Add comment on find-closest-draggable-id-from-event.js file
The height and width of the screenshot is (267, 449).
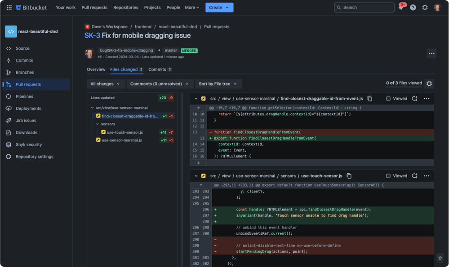(x=414, y=98)
